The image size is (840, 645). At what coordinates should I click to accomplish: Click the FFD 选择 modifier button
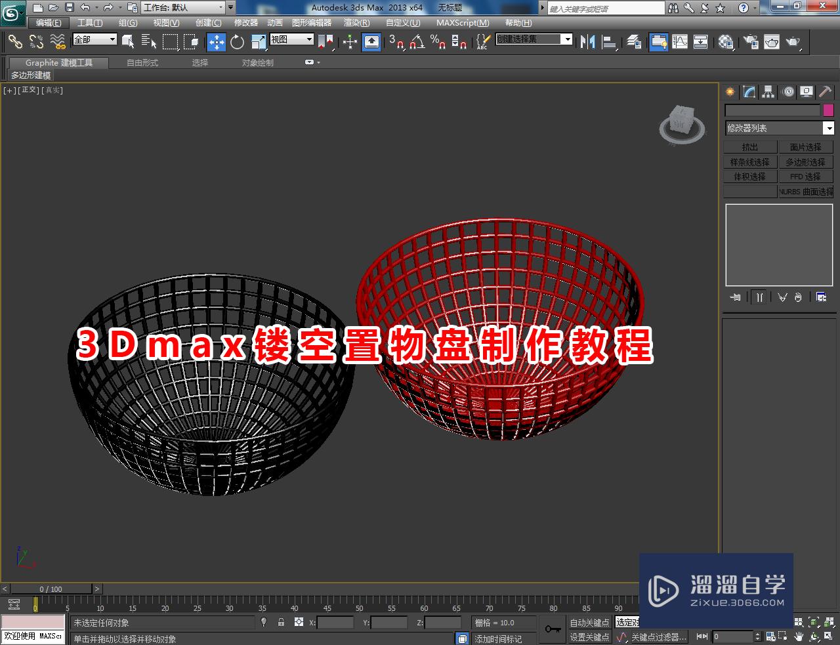(x=805, y=177)
